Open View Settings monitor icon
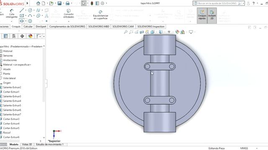Viewport: 268px width, 150px height. 191,32
